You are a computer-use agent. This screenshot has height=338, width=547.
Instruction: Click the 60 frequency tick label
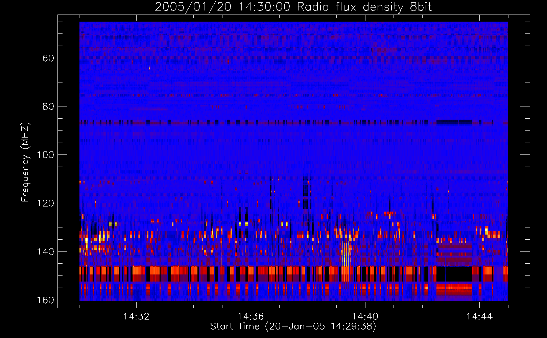point(48,58)
